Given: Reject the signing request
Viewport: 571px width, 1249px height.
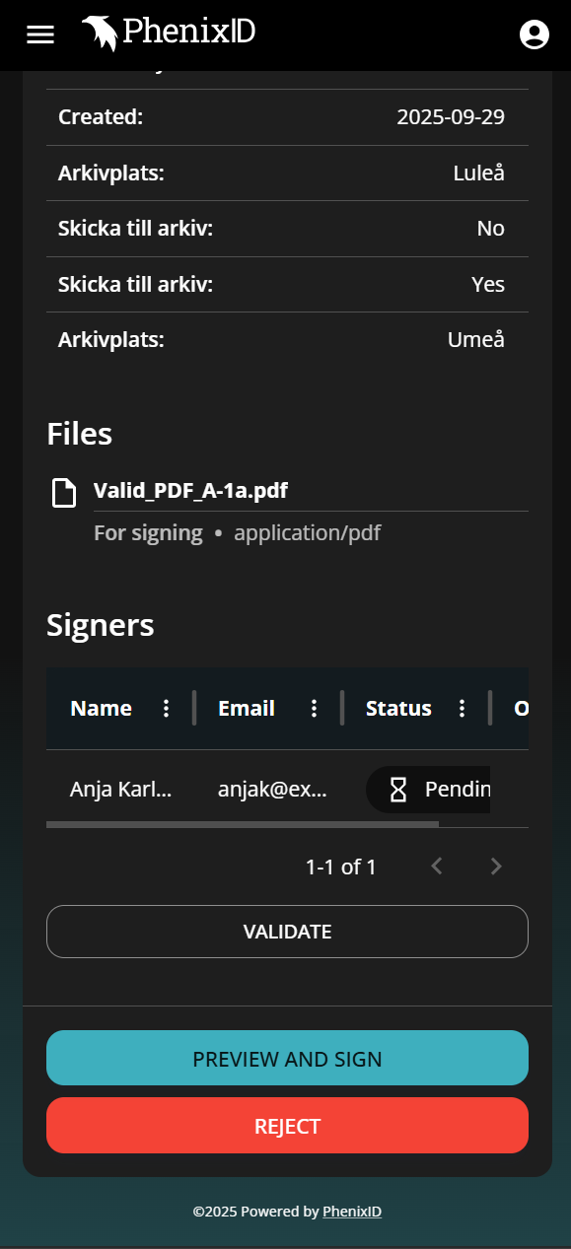Looking at the screenshot, I should (x=287, y=1126).
